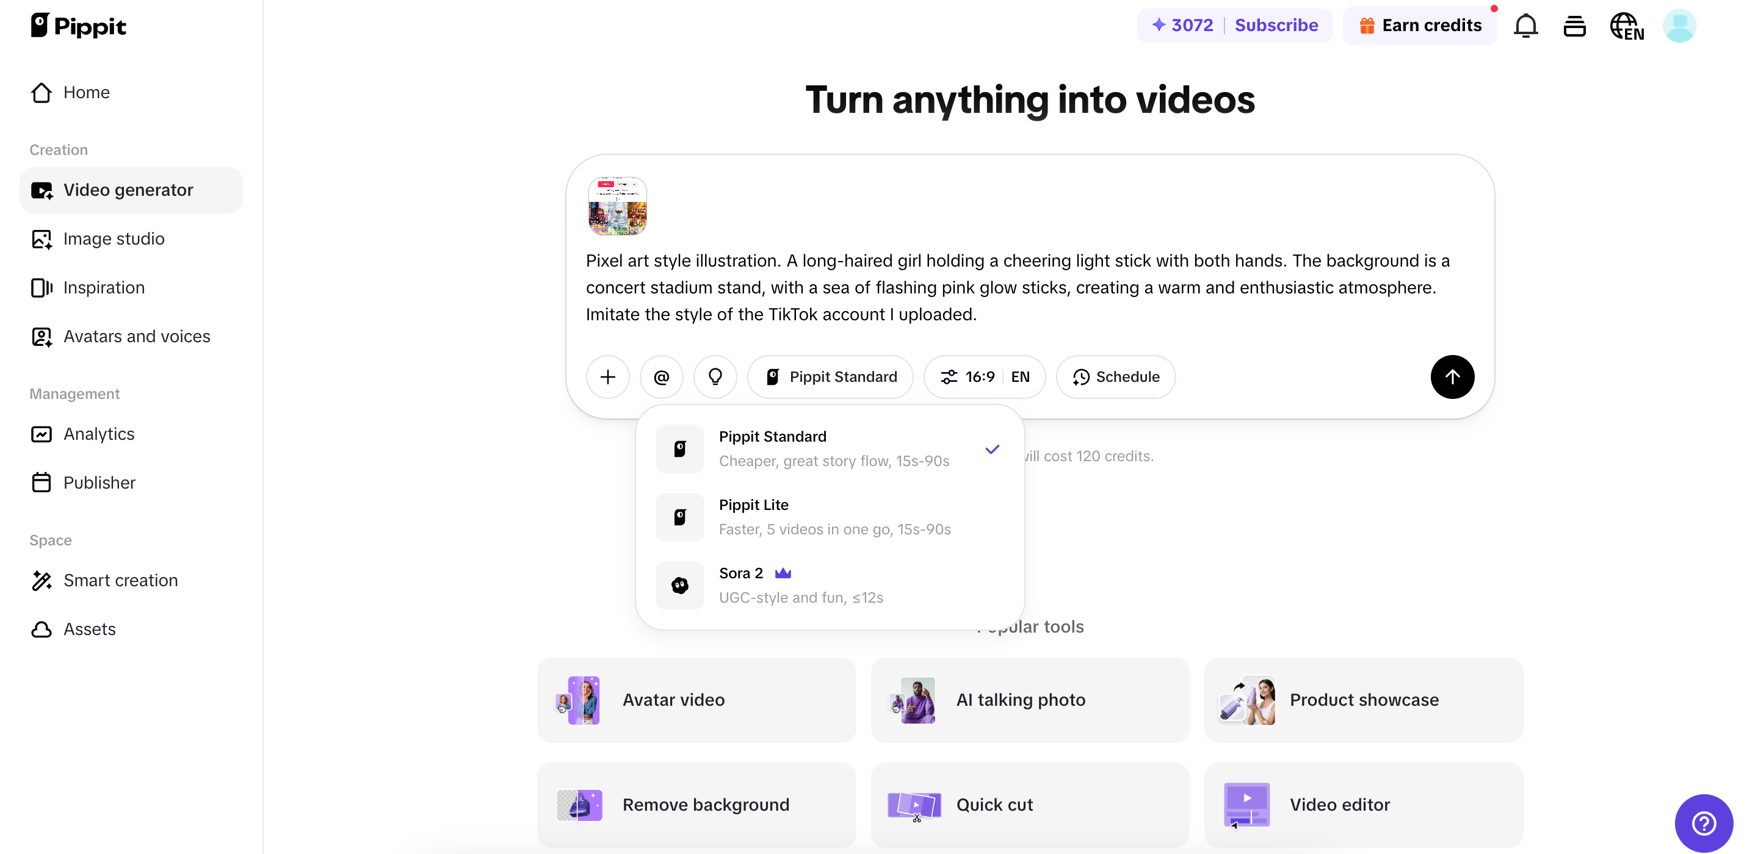Click the Earn credits button
Viewport: 1758px width, 854px height.
pos(1420,25)
